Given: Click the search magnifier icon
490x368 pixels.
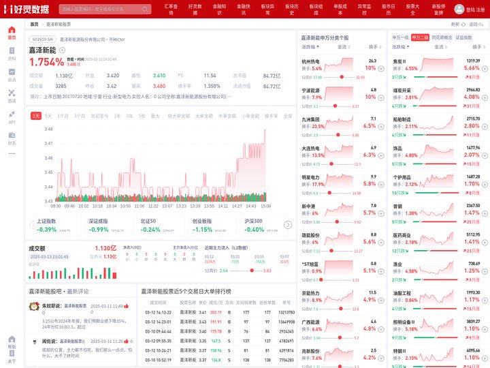Looking at the screenshot, I should pos(145,9).
